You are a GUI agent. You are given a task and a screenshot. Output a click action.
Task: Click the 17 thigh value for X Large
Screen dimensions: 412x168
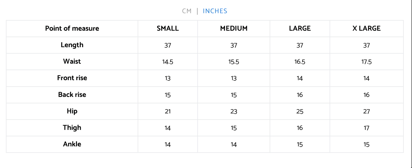pos(366,128)
